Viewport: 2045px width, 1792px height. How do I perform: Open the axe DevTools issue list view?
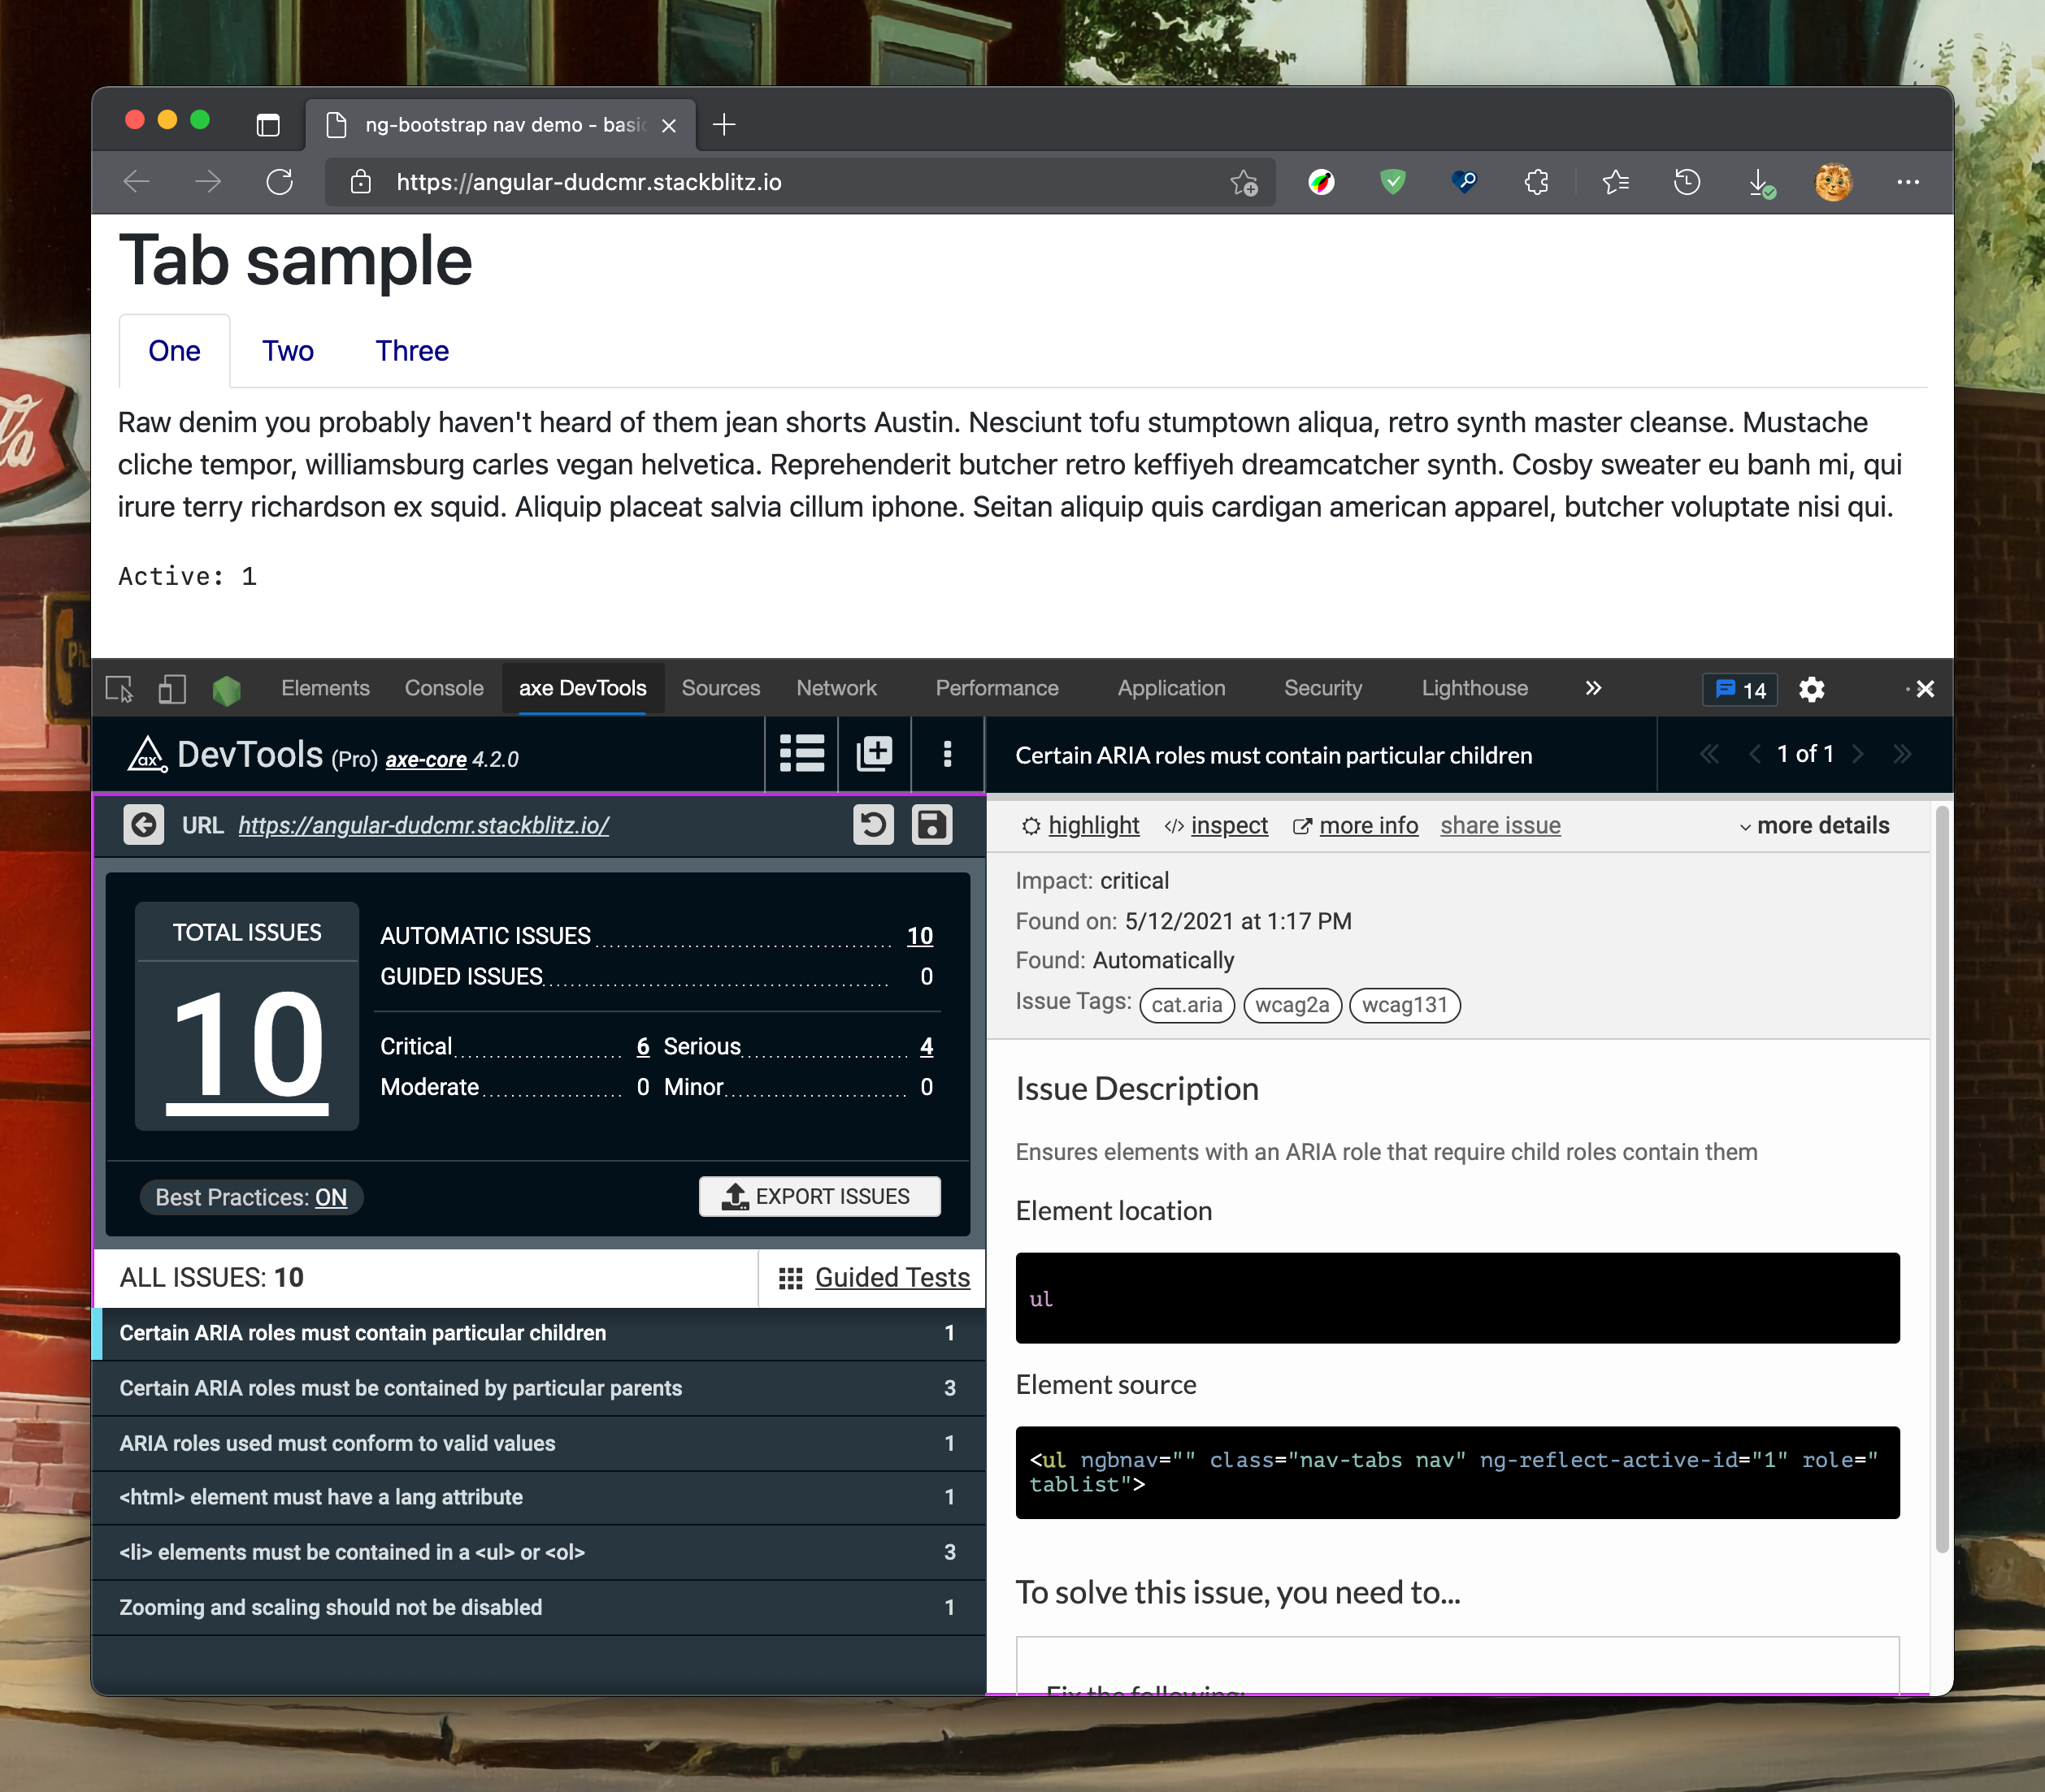pos(801,755)
